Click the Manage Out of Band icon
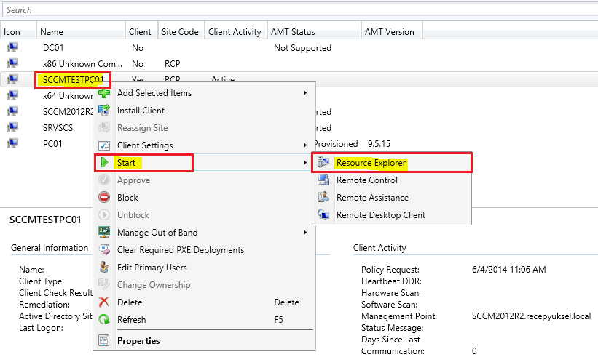Screen dimensions: 598x357 pos(104,232)
